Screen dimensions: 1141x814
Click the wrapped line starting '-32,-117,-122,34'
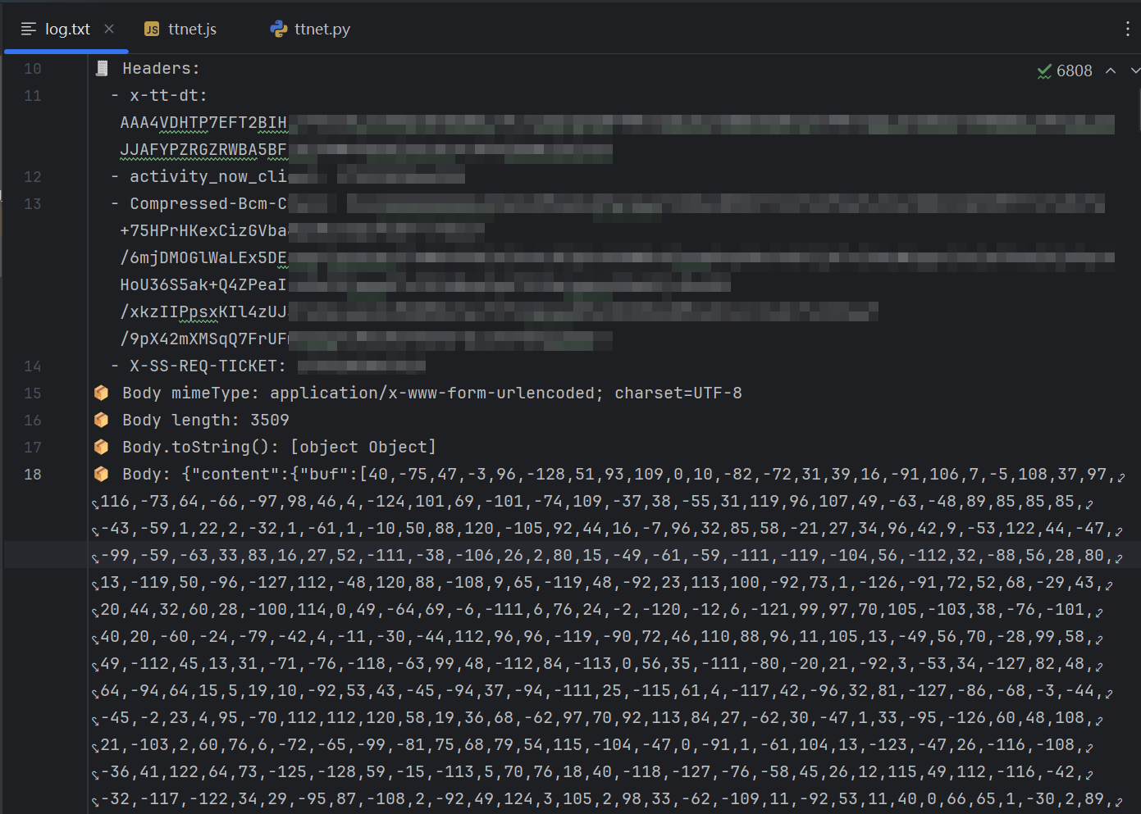point(608,799)
